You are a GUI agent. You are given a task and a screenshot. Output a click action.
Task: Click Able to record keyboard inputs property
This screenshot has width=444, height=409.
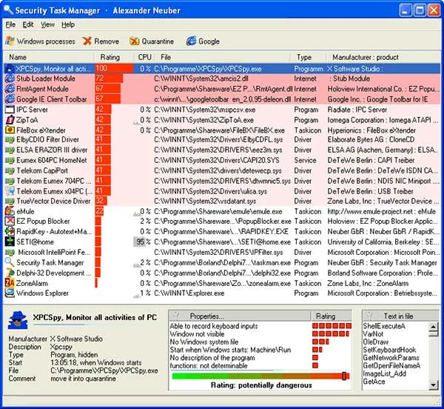point(214,326)
